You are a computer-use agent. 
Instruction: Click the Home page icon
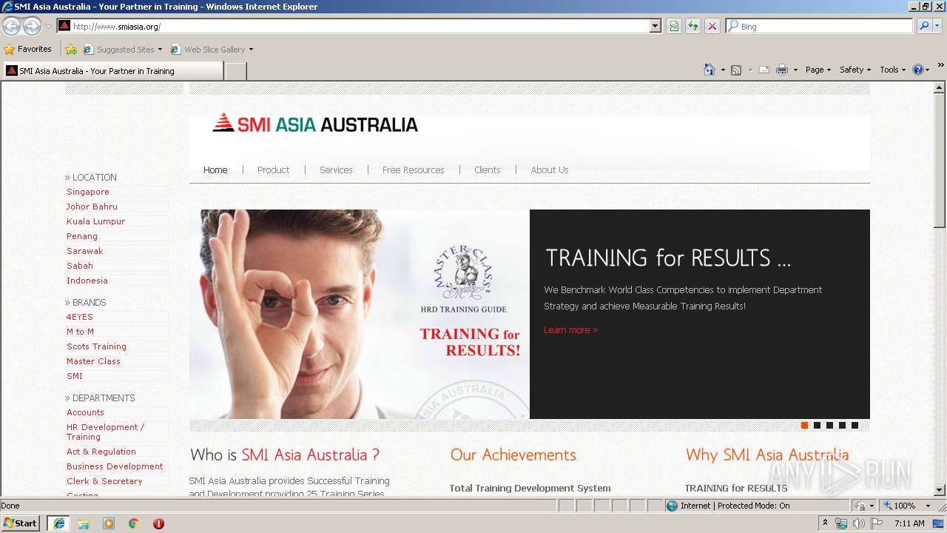710,70
